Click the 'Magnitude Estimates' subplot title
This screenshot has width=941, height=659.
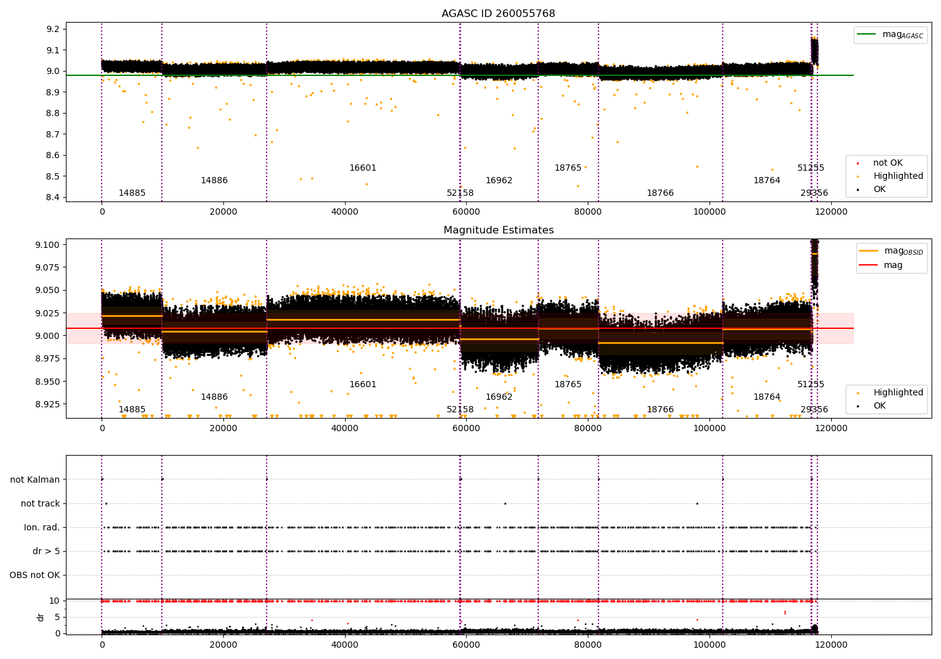pyautogui.click(x=498, y=230)
